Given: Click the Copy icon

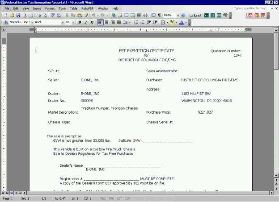Looking at the screenshot, I should point(73,16).
